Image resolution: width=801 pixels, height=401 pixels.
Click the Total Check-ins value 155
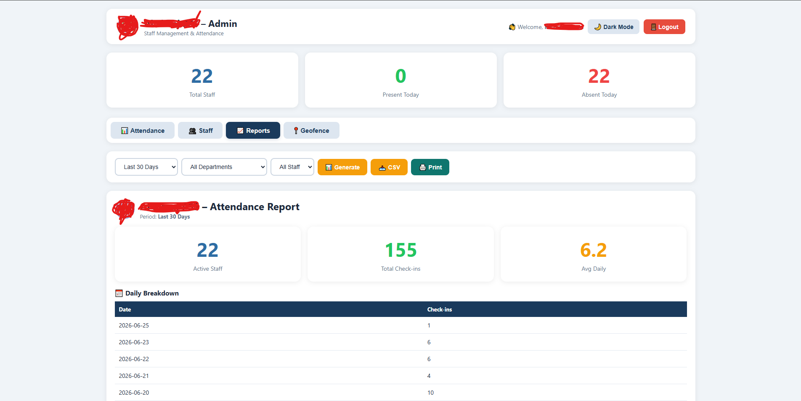[401, 250]
